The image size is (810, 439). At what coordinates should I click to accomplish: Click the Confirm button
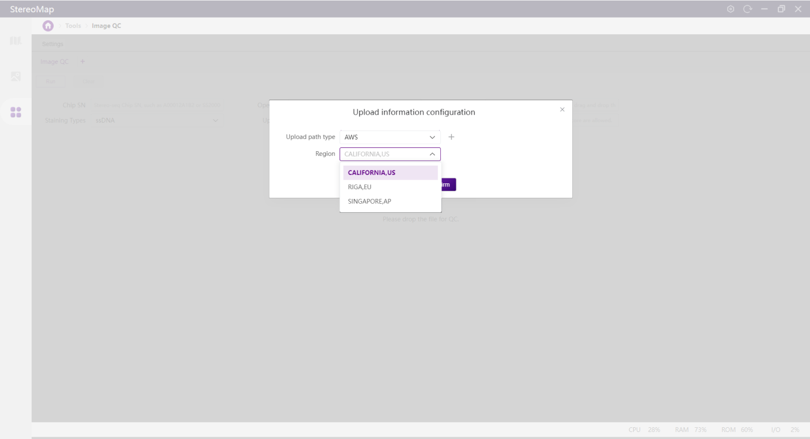point(448,185)
